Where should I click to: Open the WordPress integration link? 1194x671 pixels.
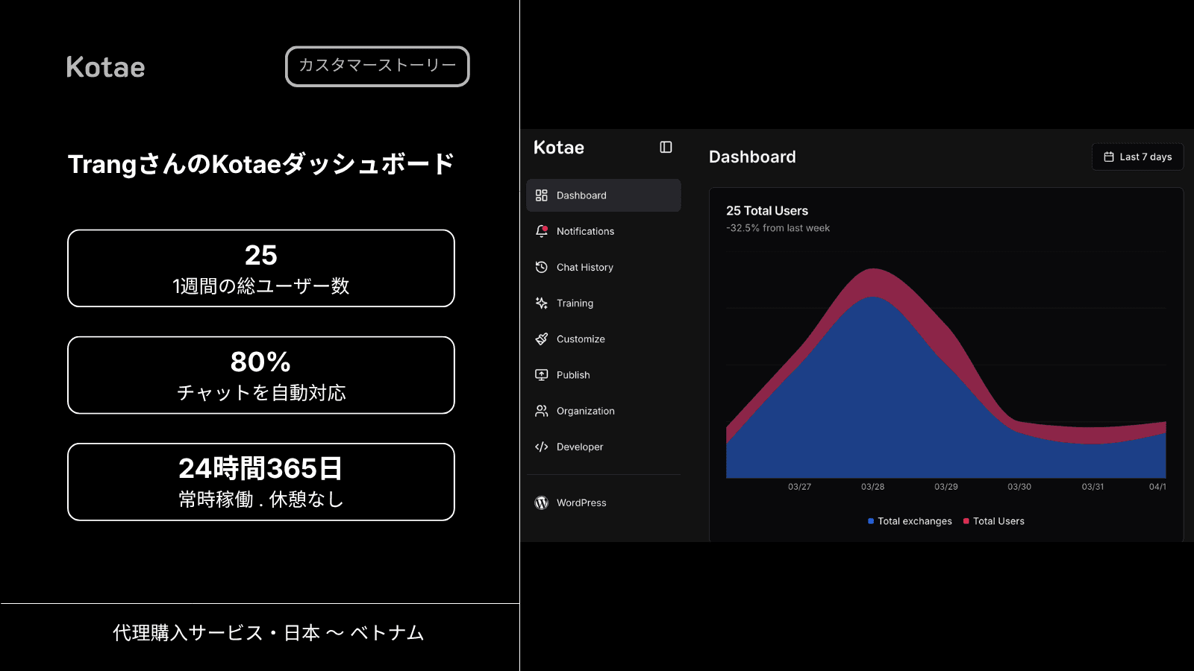604,503
